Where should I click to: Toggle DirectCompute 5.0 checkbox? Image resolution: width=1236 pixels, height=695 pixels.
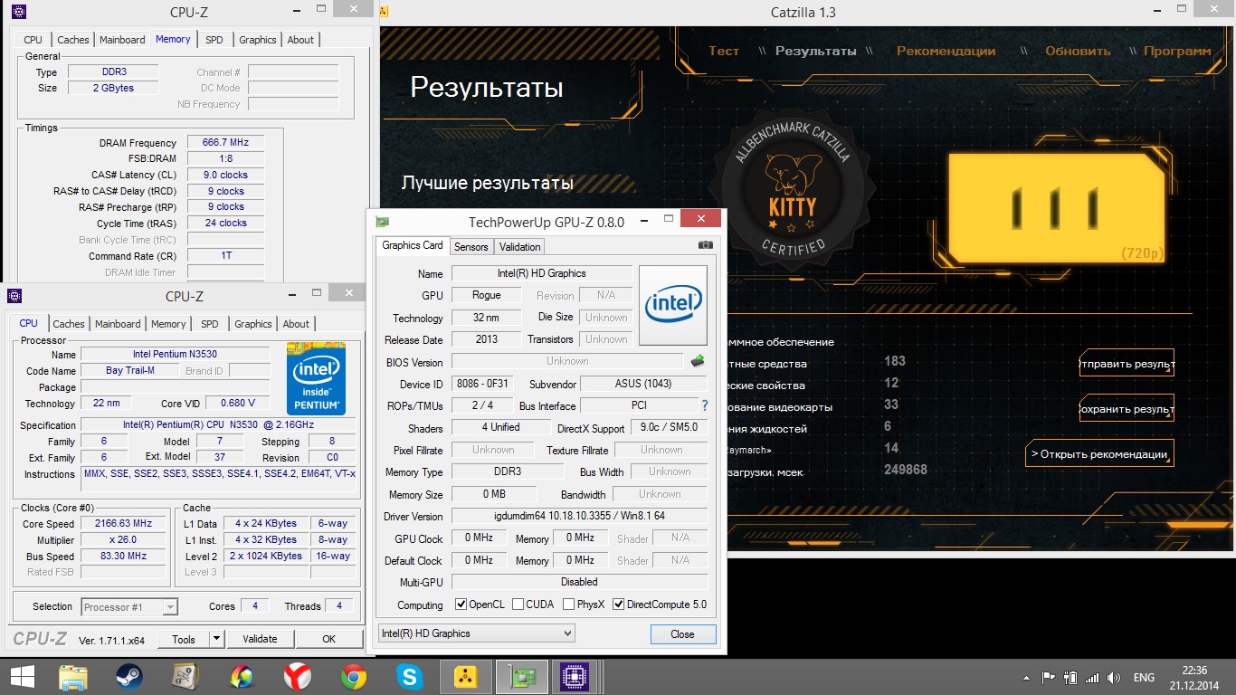619,605
